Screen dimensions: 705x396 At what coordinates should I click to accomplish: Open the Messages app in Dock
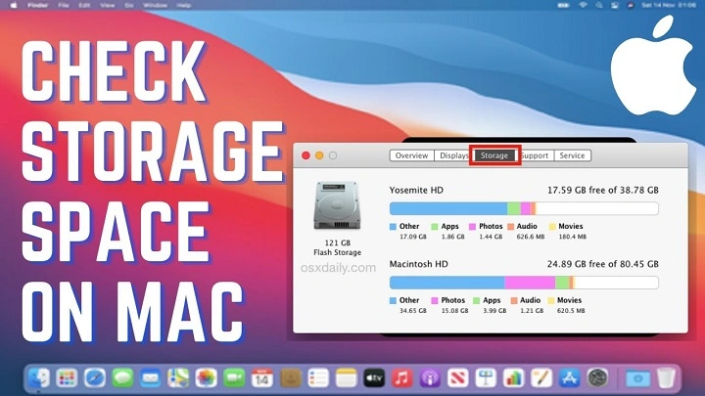click(x=122, y=377)
